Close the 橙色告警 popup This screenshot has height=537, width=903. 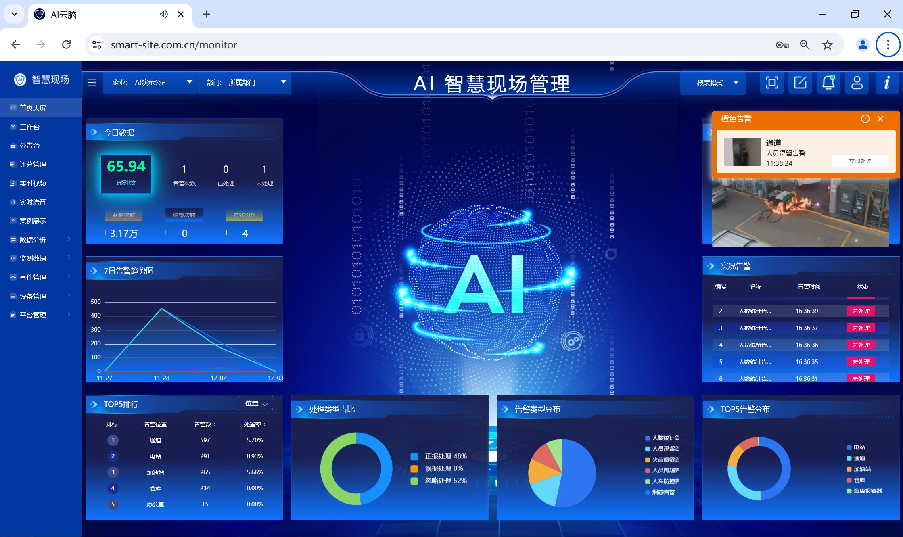(x=880, y=119)
